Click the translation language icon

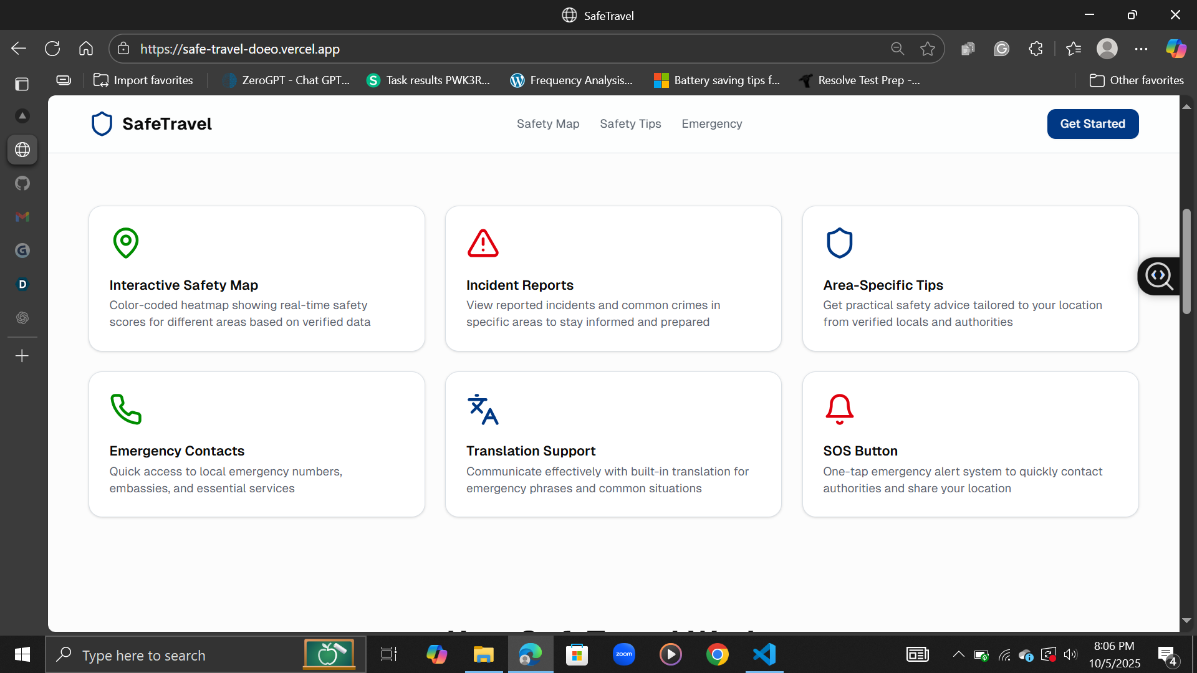click(483, 409)
